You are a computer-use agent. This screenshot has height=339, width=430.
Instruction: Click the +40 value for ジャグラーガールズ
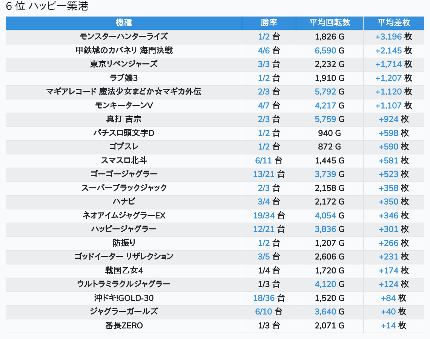[388, 312]
